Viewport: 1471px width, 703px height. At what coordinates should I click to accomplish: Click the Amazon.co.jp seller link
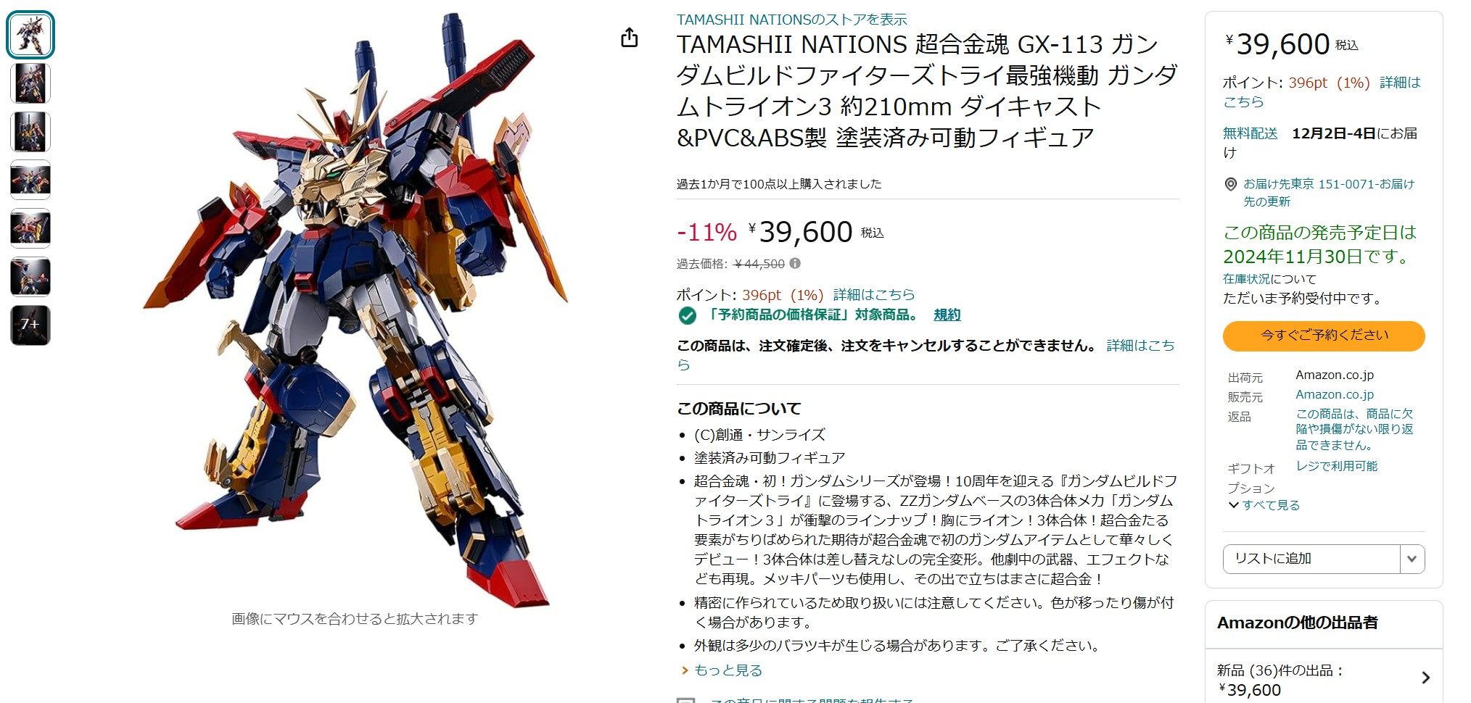pyautogui.click(x=1335, y=394)
